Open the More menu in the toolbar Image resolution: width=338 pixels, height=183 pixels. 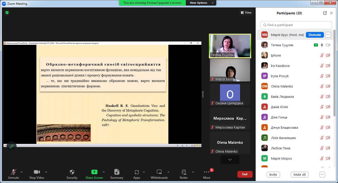[207, 172]
